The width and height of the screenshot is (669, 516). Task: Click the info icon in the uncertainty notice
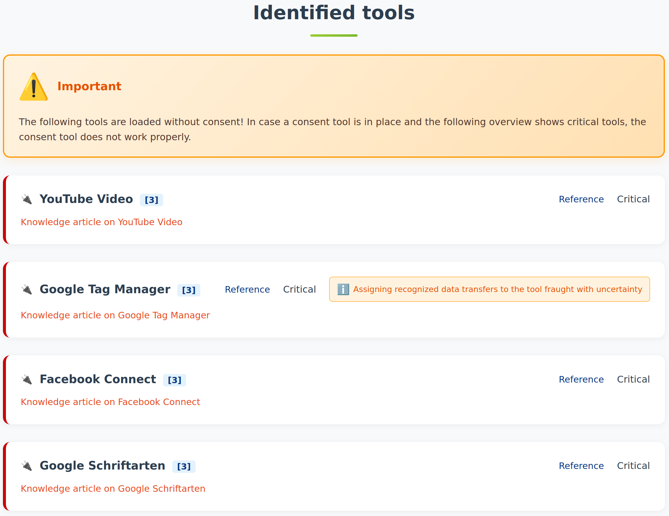coord(343,289)
